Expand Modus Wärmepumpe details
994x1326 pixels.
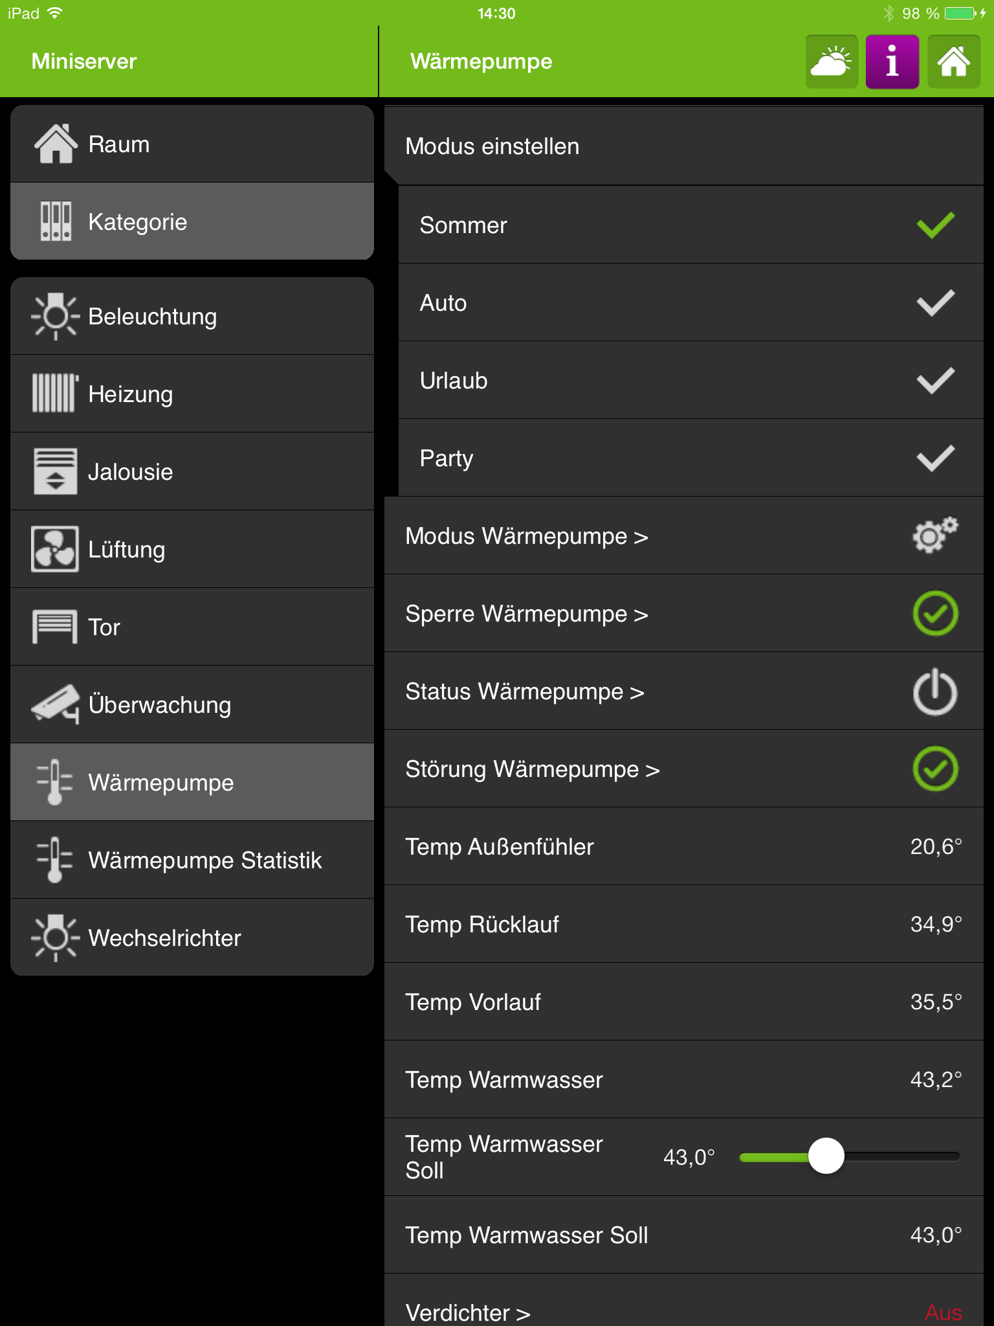(x=683, y=536)
